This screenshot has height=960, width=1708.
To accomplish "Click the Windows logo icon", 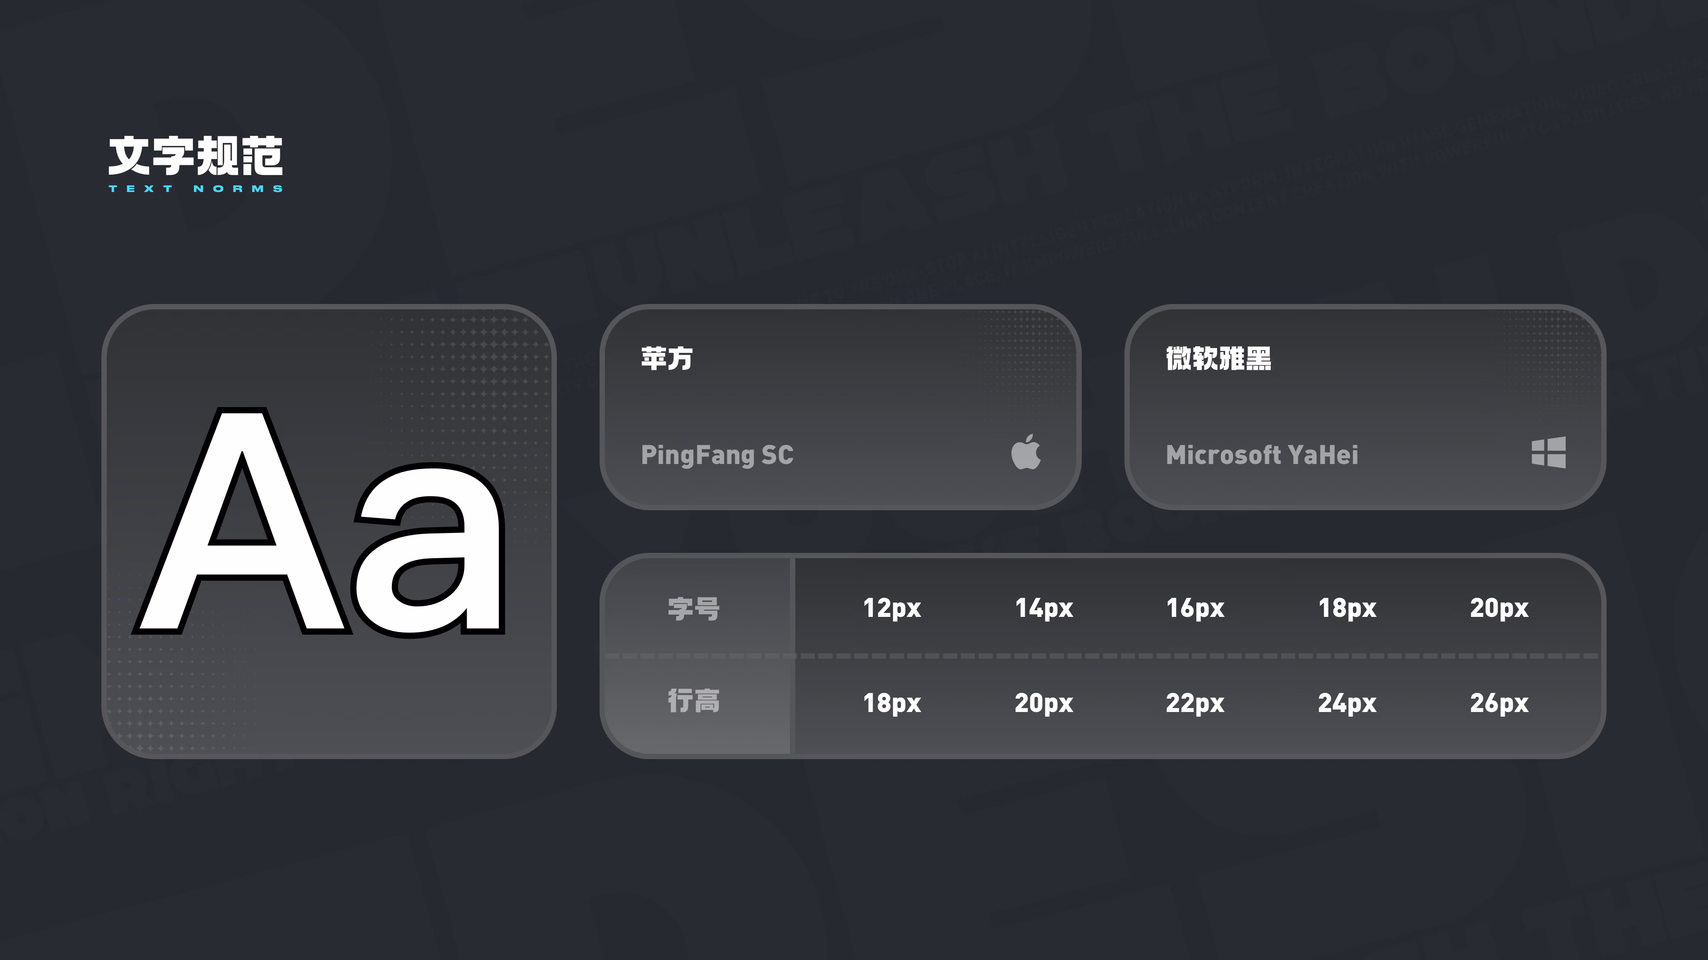I will pos(1549,452).
